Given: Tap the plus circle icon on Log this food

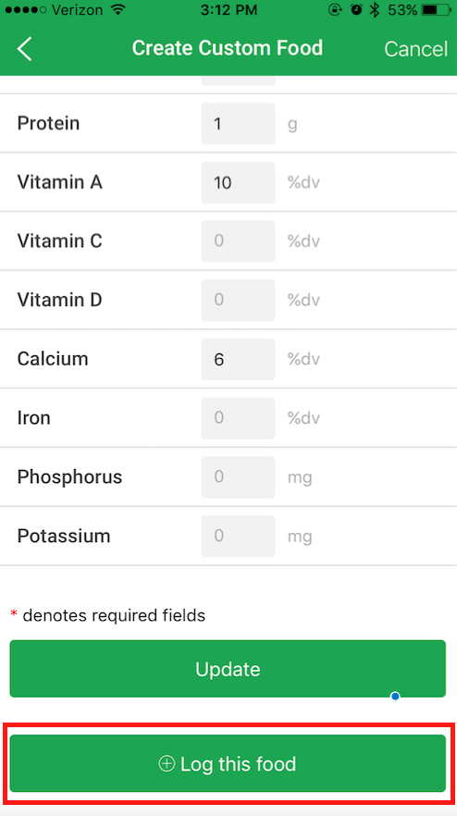Looking at the screenshot, I should pyautogui.click(x=167, y=764).
